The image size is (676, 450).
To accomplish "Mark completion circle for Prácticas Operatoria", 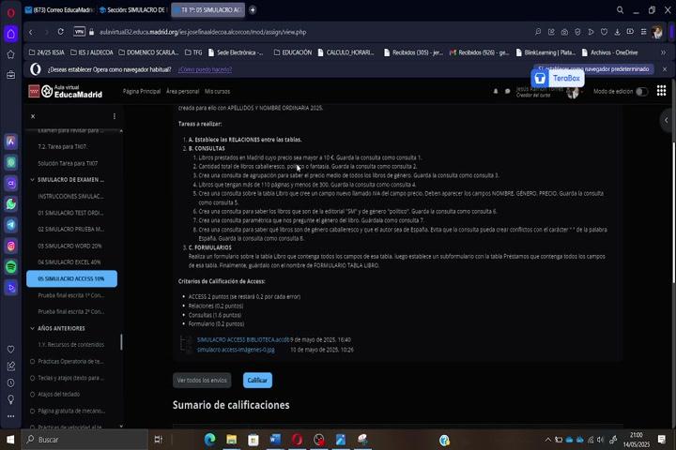I will (32, 361).
